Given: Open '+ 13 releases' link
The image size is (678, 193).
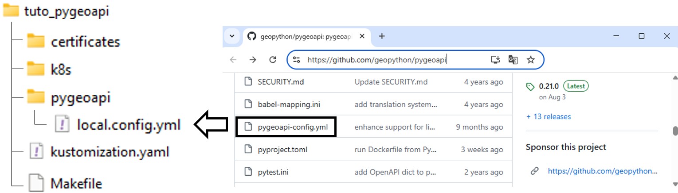Looking at the screenshot, I should pyautogui.click(x=549, y=116).
